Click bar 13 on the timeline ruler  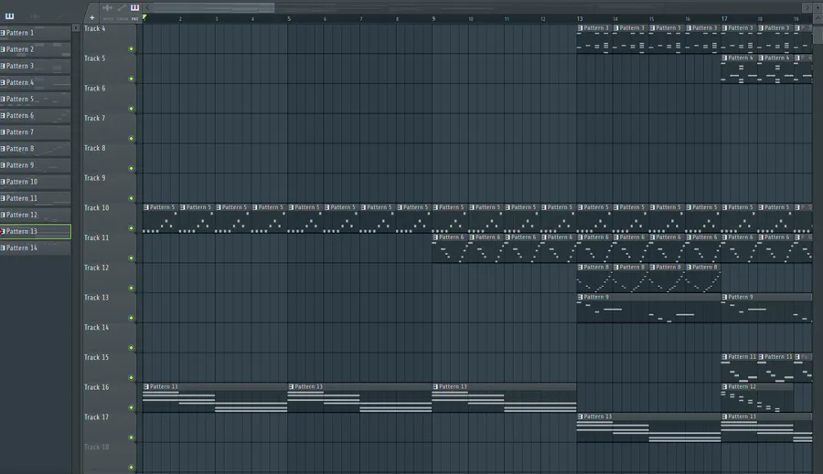[x=580, y=19]
